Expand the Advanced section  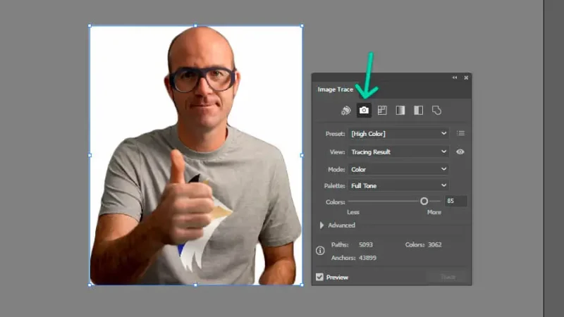[322, 225]
